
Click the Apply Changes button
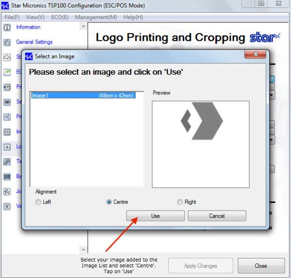tap(201, 266)
